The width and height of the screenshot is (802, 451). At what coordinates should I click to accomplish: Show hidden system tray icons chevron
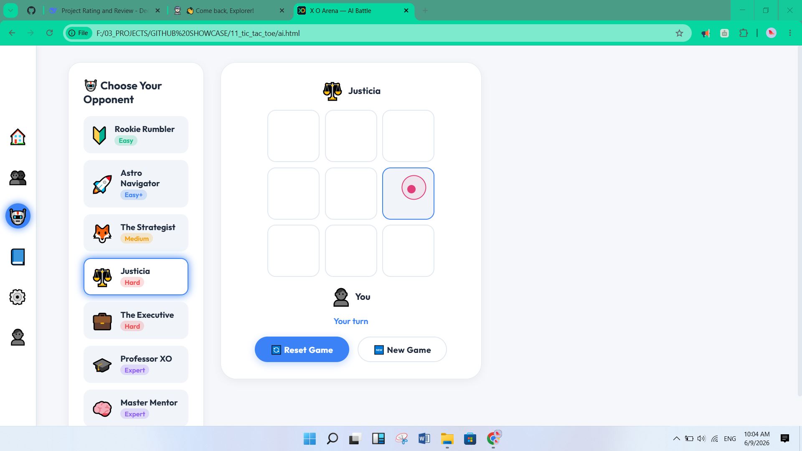676,438
